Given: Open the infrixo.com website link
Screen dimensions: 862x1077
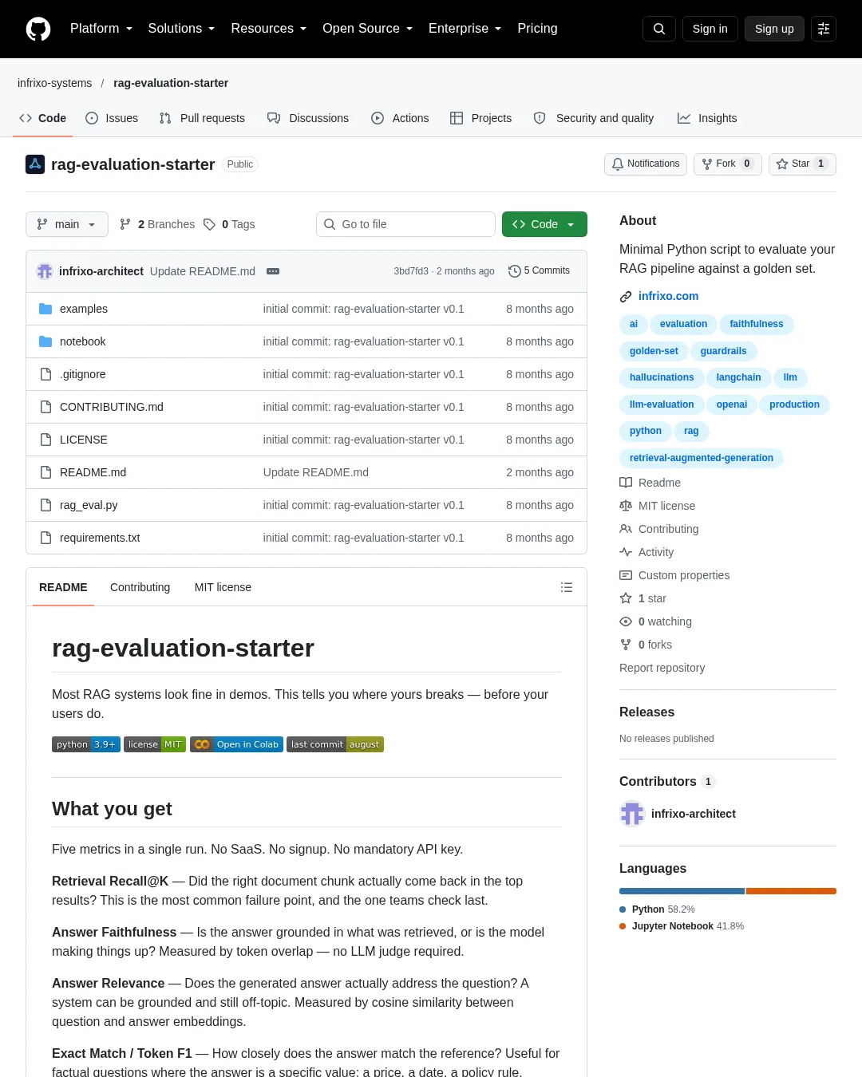Looking at the screenshot, I should [668, 296].
